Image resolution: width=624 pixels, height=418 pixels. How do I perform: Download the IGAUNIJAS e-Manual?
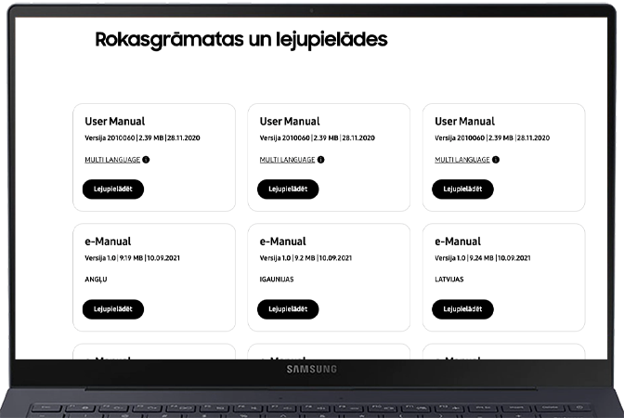coord(287,309)
